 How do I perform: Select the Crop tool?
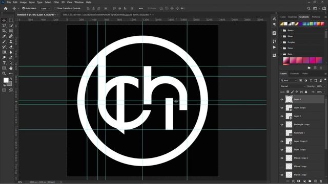pos(4,31)
